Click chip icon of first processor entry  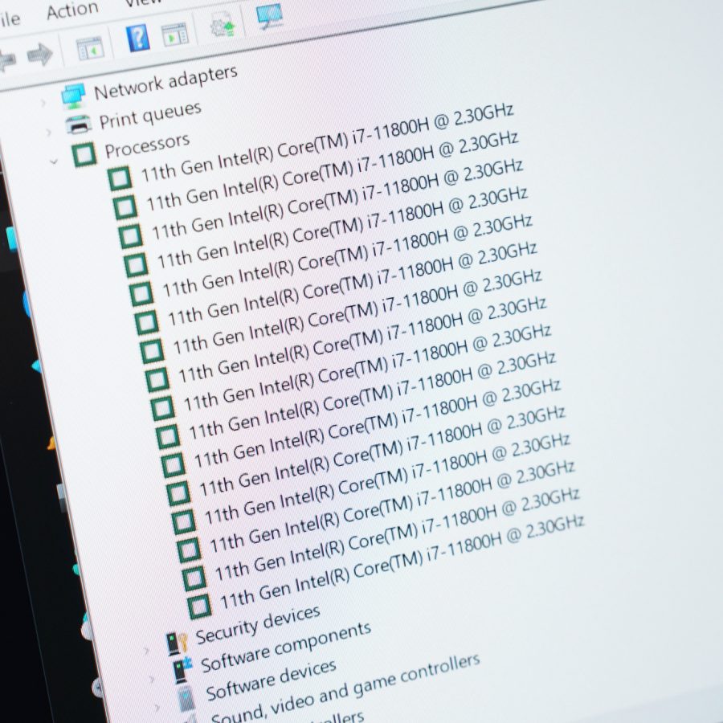120,178
